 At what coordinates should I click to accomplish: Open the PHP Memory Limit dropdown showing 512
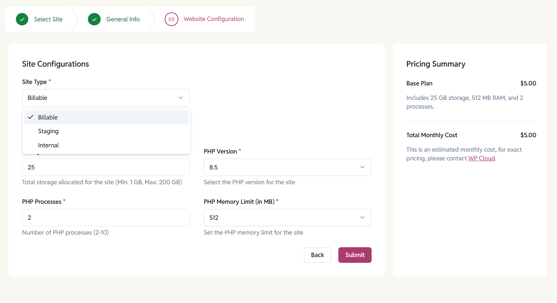coord(287,217)
